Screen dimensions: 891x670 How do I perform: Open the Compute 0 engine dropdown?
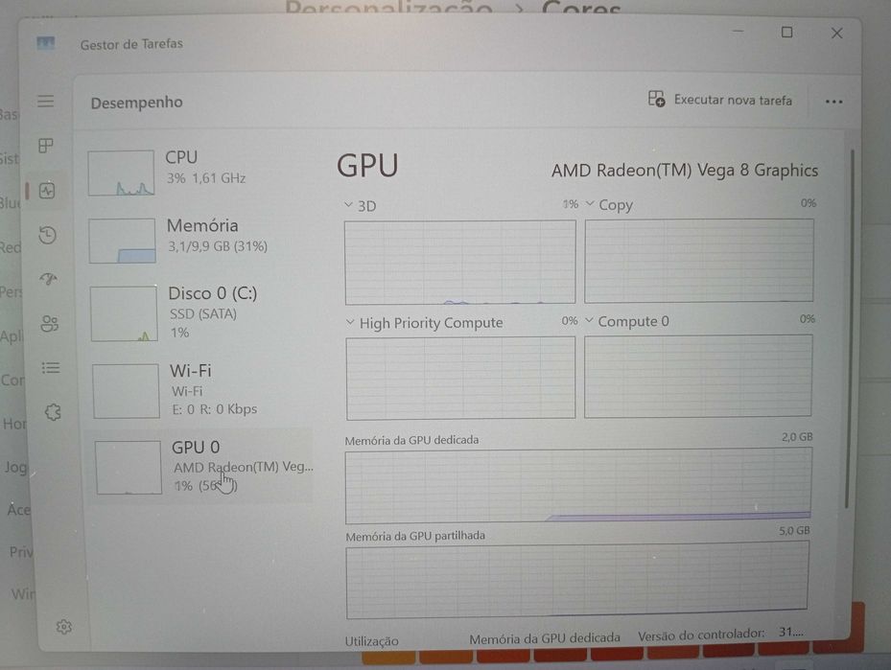[x=589, y=320]
